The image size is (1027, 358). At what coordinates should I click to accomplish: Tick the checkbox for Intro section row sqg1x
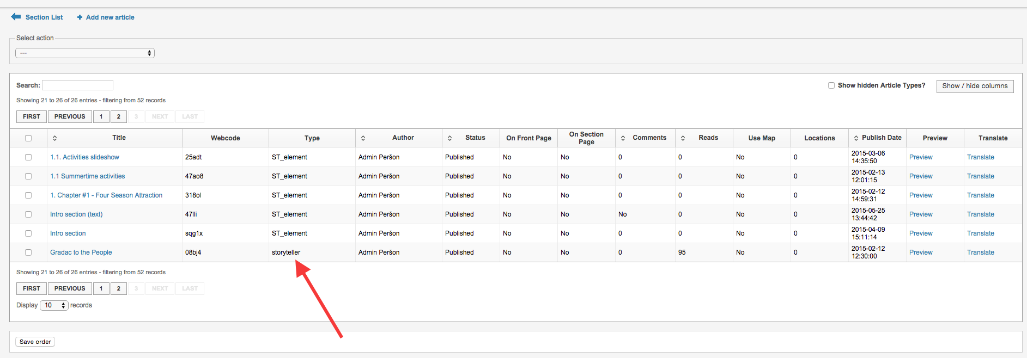coord(28,233)
